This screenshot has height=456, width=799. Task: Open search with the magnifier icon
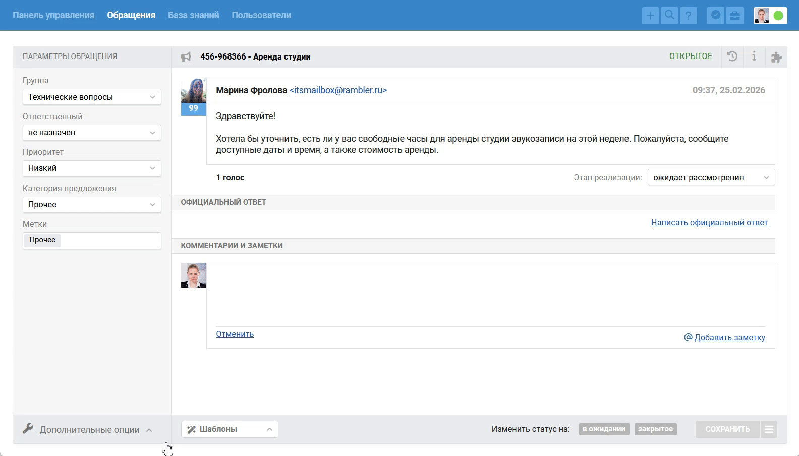click(669, 16)
